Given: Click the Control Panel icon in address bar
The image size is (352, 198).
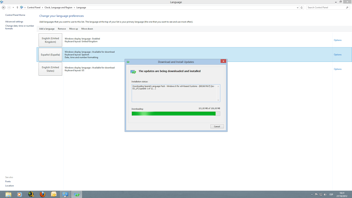Looking at the screenshot, I should [22, 8].
